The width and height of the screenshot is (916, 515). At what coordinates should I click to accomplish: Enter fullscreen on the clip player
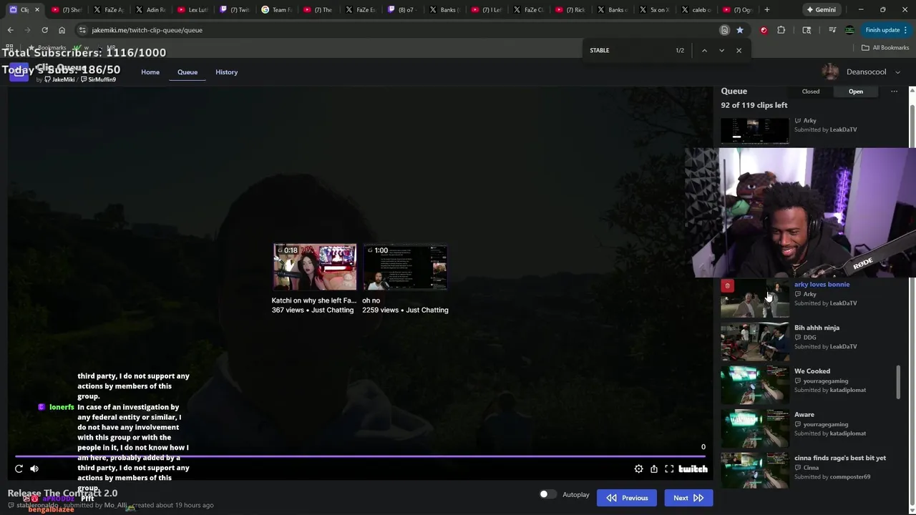(x=669, y=469)
